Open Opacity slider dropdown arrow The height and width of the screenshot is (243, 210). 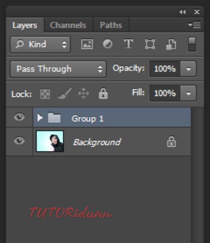click(x=188, y=69)
